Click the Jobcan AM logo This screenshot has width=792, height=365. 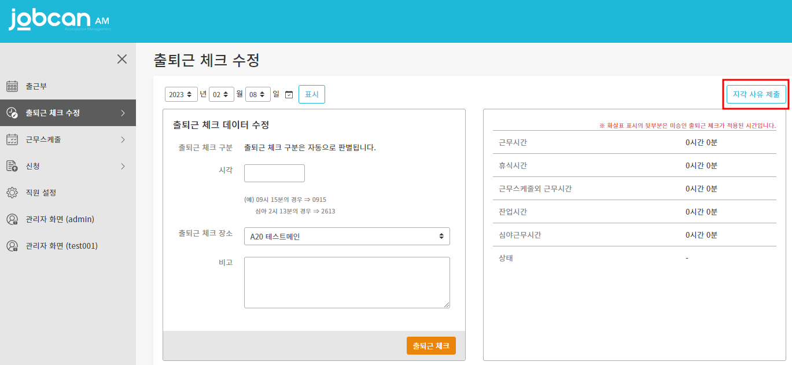coord(58,20)
